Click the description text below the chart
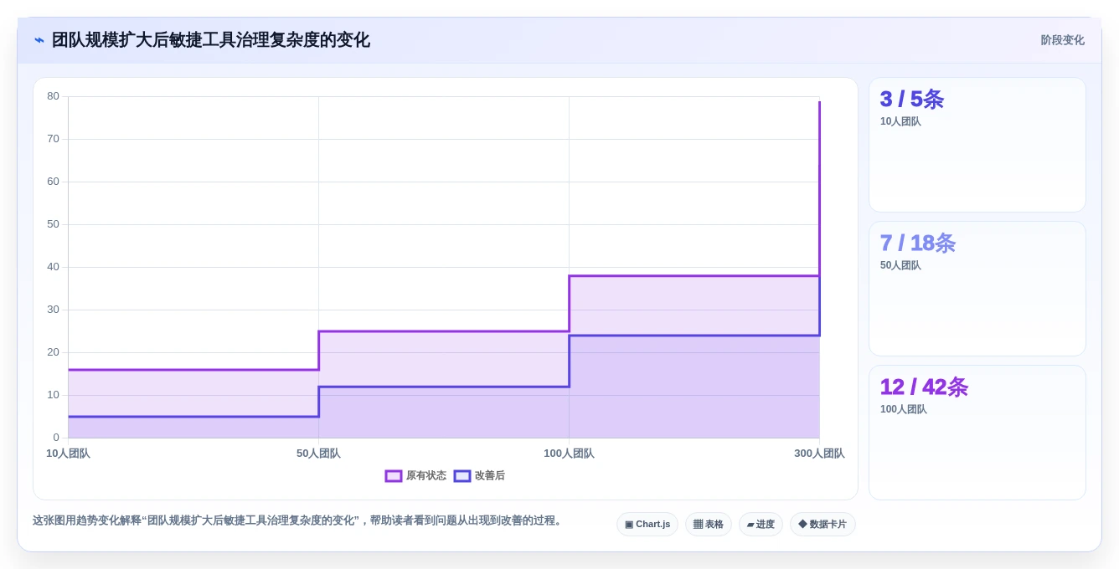Screen dimensions: 1119x569 [297, 520]
